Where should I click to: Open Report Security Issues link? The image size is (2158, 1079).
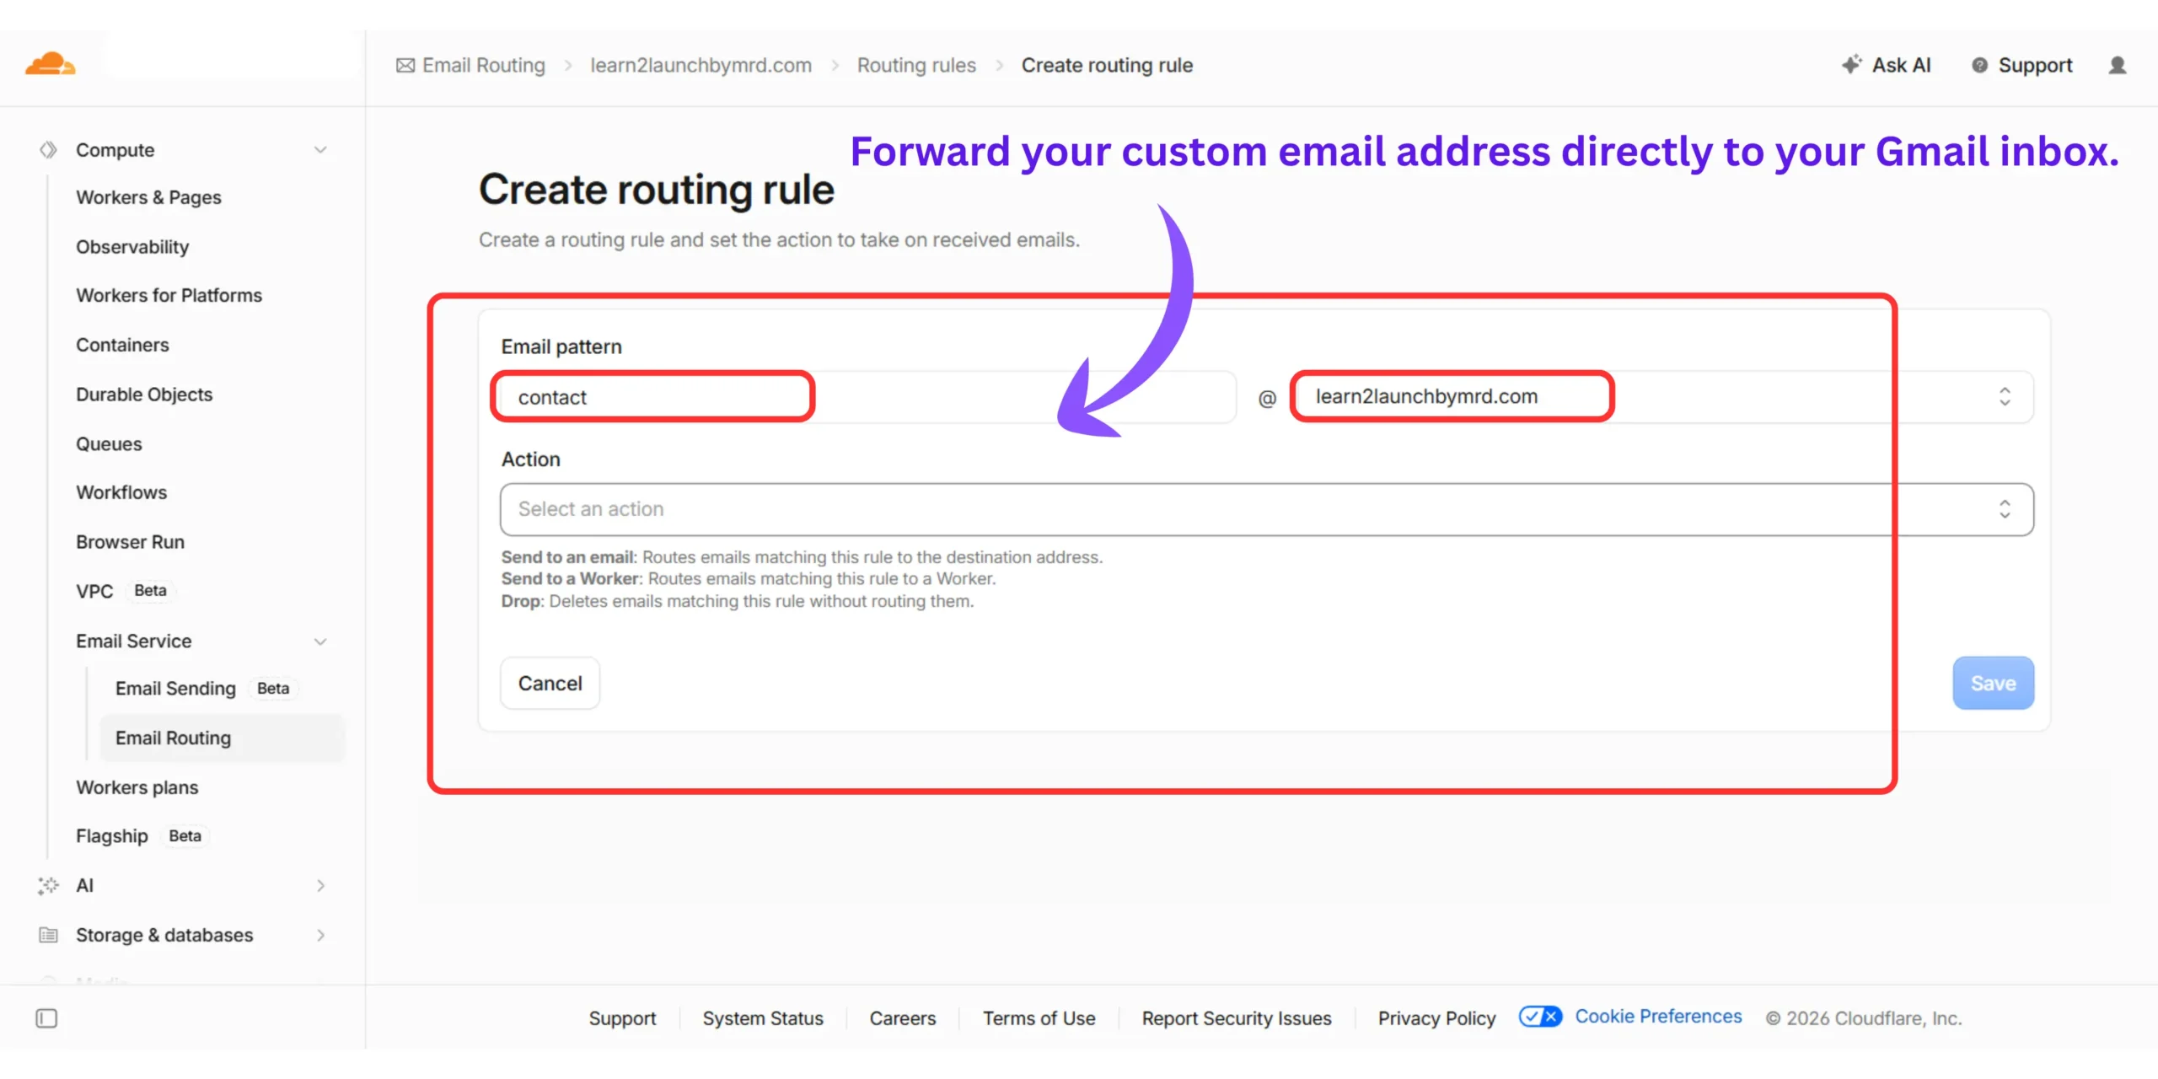(x=1237, y=1018)
